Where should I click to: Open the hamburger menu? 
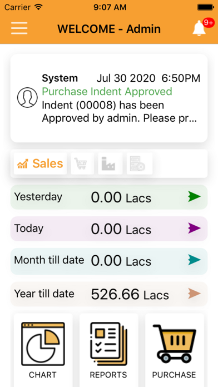19,28
